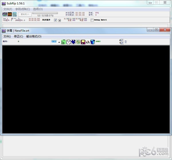Click the up arrow of the toolbar spinner
The height and width of the screenshot is (160, 172).
(126, 41)
